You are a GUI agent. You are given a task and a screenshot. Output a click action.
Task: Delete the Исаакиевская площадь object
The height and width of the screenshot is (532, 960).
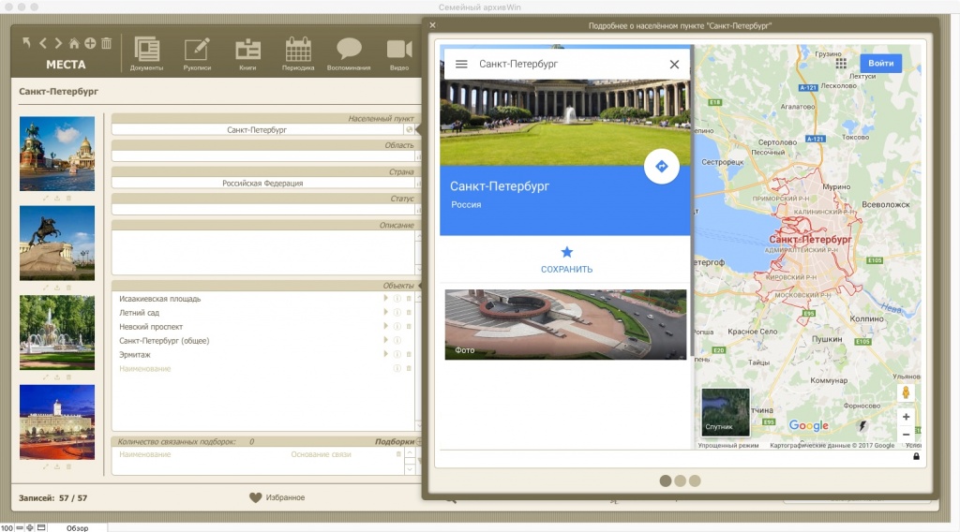409,299
